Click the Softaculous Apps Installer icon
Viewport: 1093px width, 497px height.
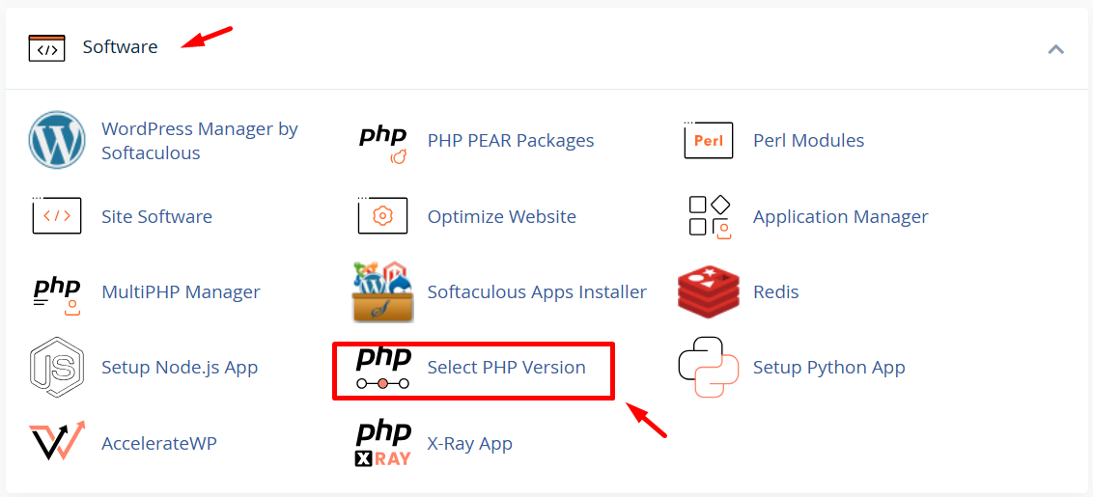383,291
